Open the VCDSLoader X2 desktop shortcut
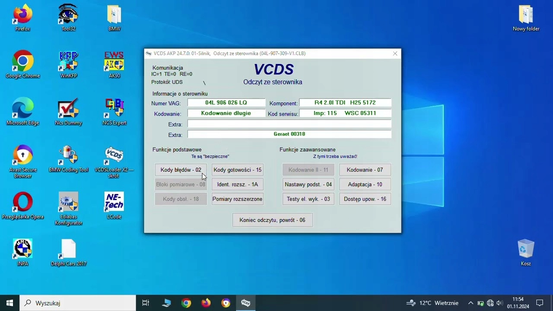The image size is (553, 311). click(114, 156)
